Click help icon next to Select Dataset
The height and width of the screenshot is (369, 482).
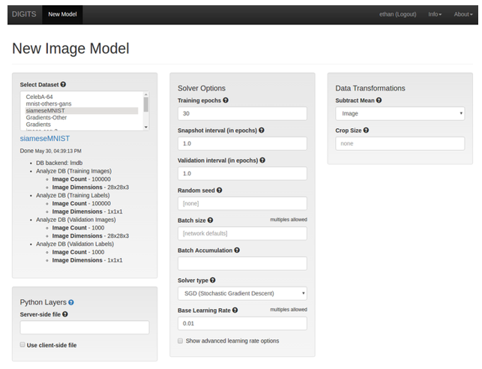(x=63, y=85)
